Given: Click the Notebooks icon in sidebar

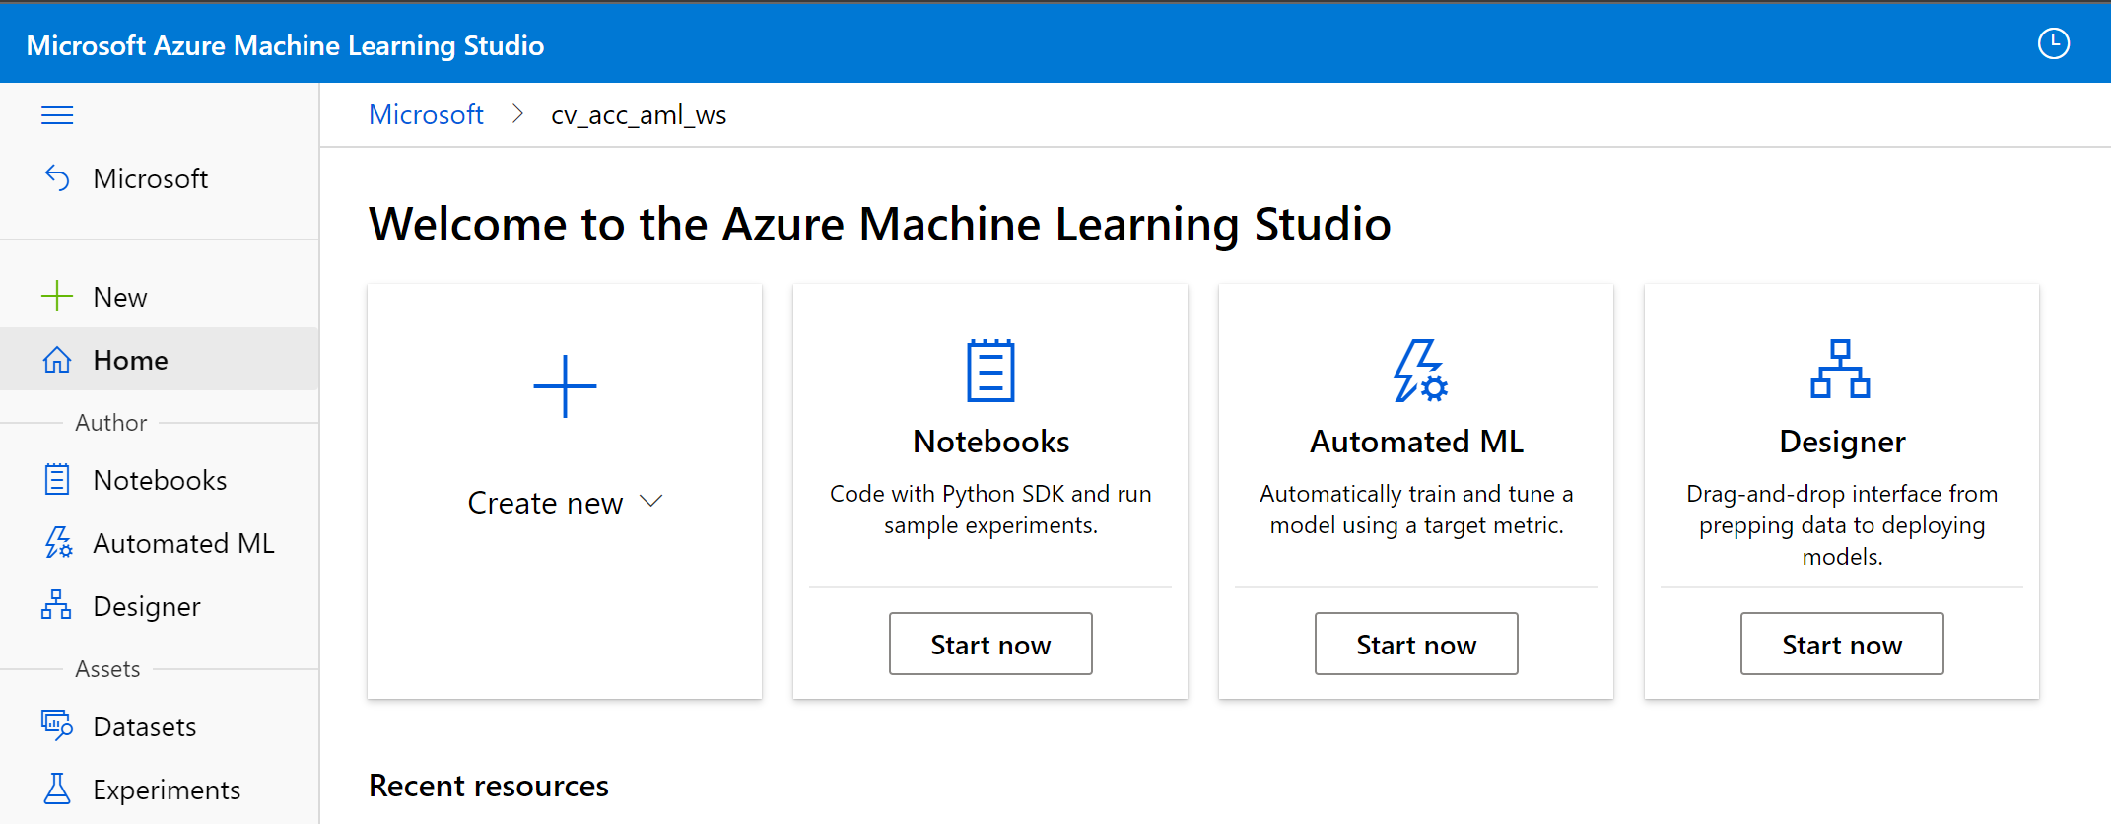Looking at the screenshot, I should coord(57,480).
